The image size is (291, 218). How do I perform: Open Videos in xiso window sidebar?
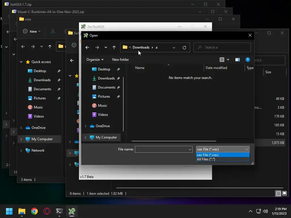pos(39,116)
